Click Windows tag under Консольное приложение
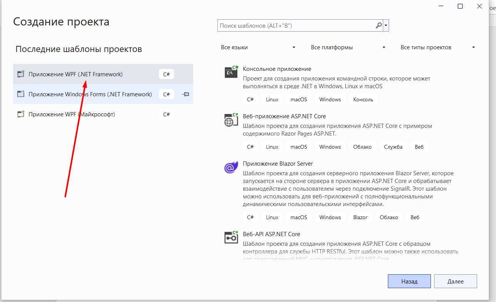The height and width of the screenshot is (302, 496). [330, 99]
